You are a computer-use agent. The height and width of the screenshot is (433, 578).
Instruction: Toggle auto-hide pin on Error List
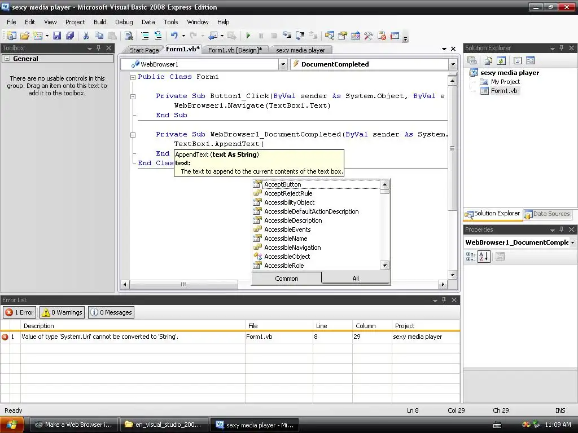[444, 300]
